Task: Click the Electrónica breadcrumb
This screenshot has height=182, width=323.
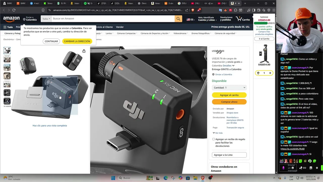Action: pos(9,39)
